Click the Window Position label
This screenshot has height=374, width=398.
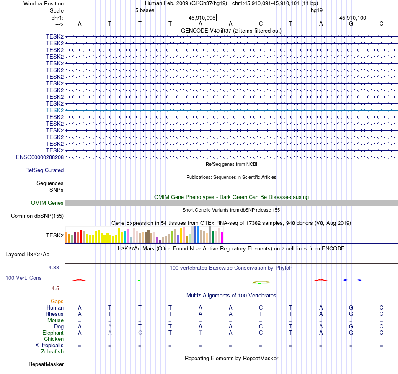[44, 3]
